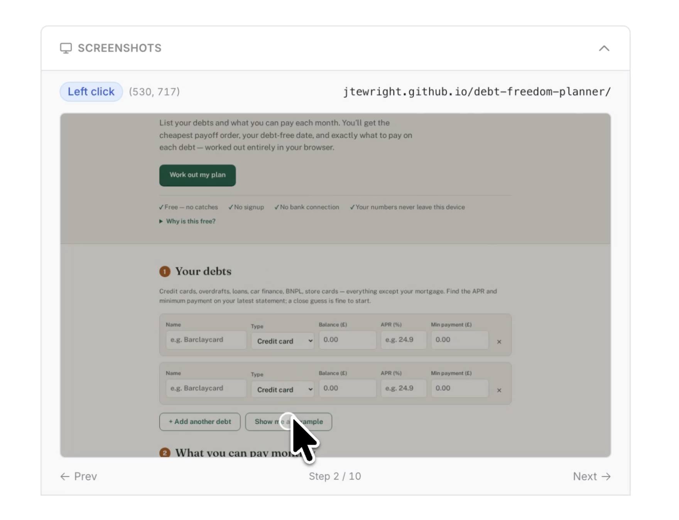Go to the next step with Next
This screenshot has width=679, height=520.
click(x=591, y=476)
